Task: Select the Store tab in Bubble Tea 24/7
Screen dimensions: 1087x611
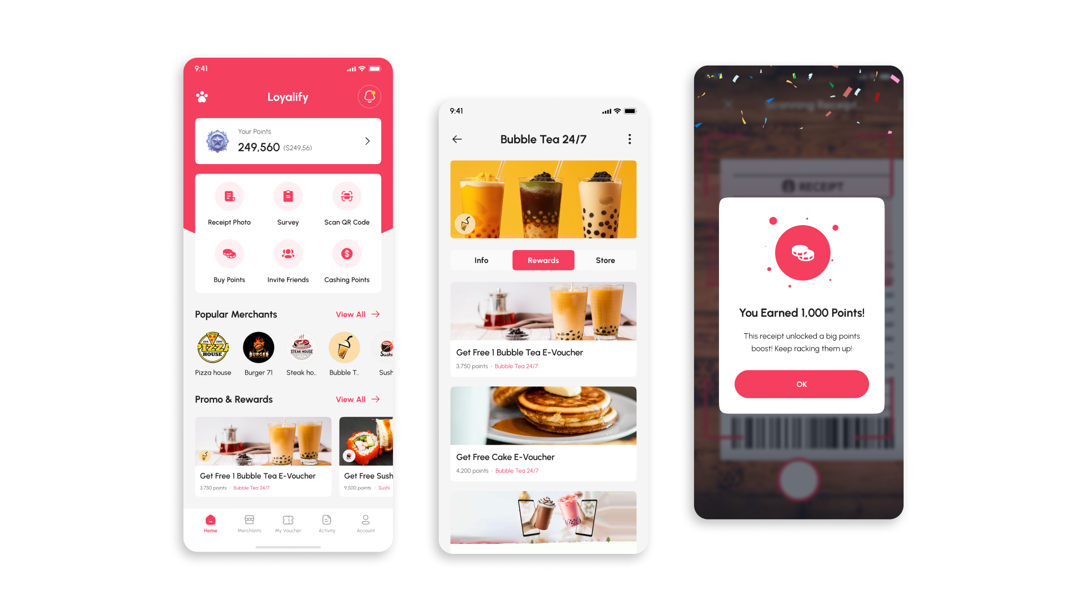Action: tap(605, 260)
